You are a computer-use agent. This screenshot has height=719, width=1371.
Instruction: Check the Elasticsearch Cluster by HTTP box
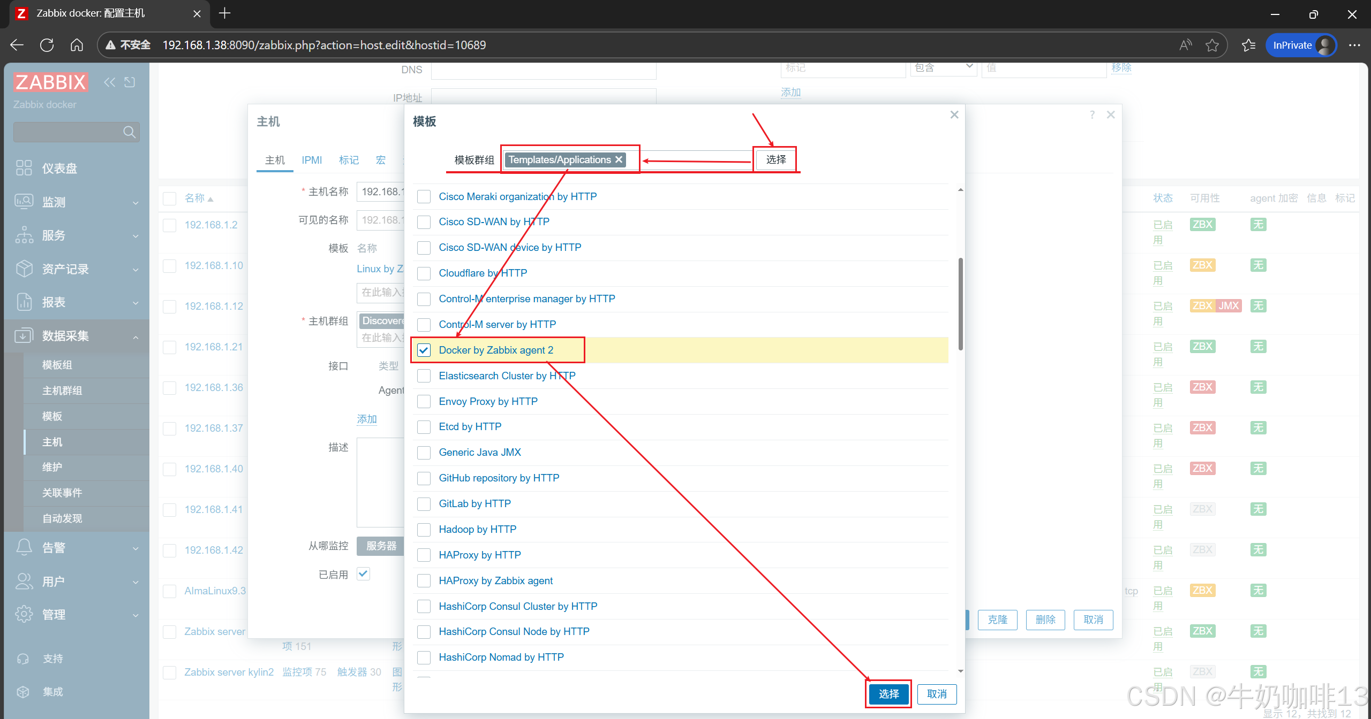tap(424, 376)
